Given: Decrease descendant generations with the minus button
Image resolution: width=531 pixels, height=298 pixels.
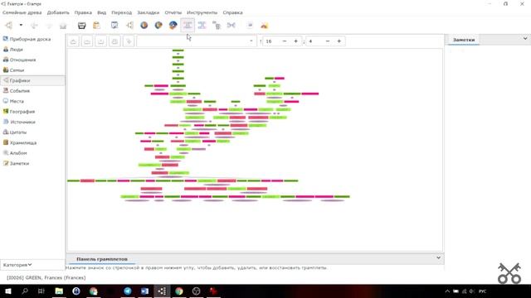Looking at the screenshot, I should (x=328, y=41).
